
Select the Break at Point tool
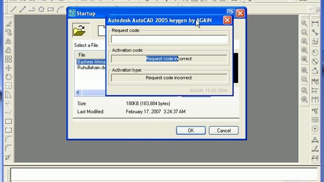point(9,121)
